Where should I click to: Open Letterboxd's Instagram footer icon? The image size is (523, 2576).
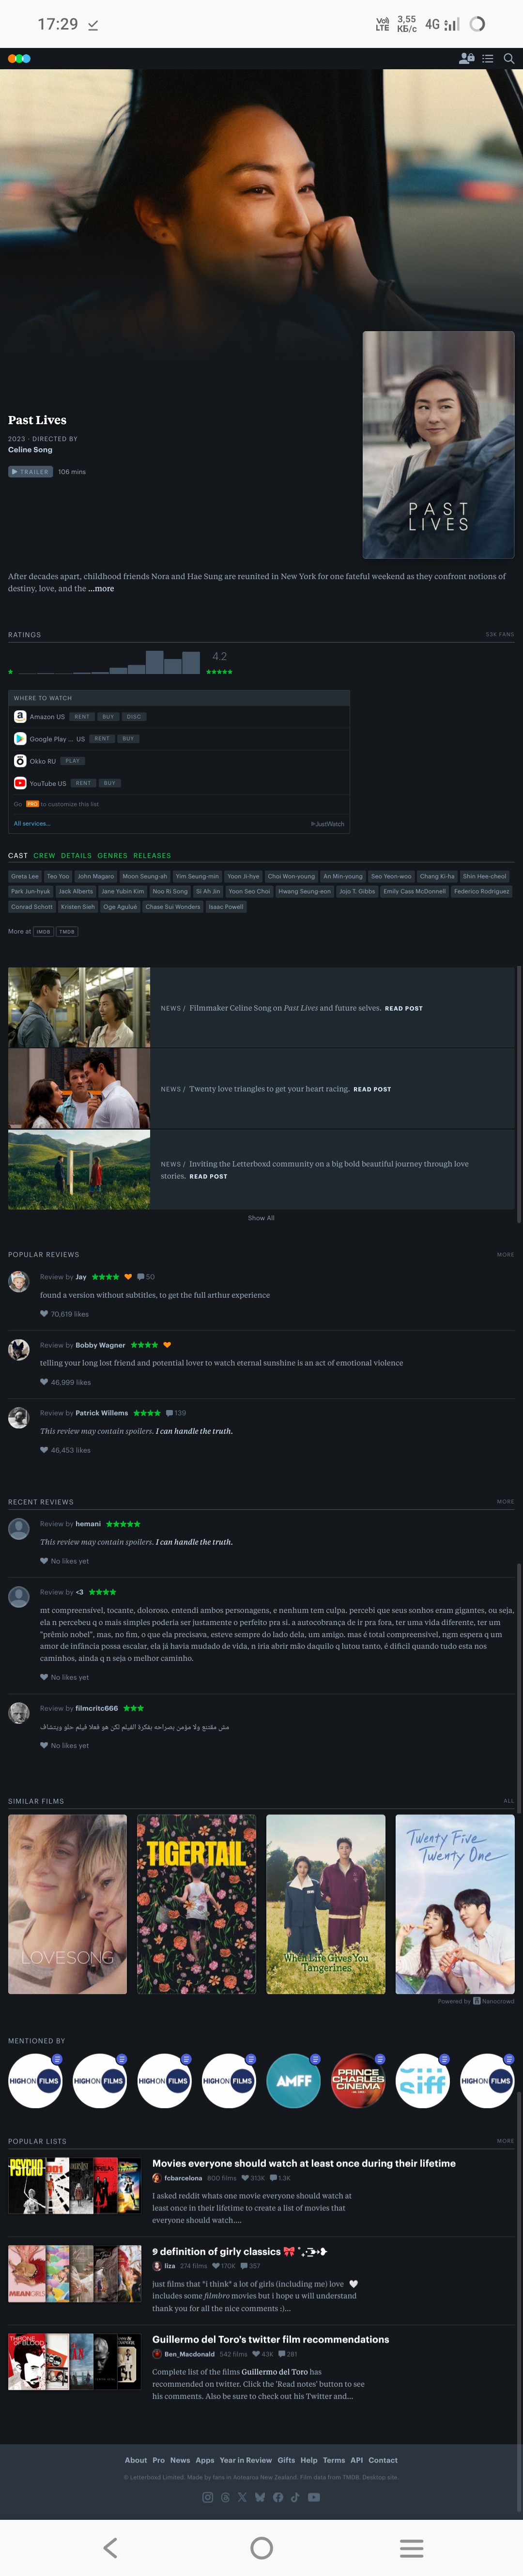click(208, 2496)
